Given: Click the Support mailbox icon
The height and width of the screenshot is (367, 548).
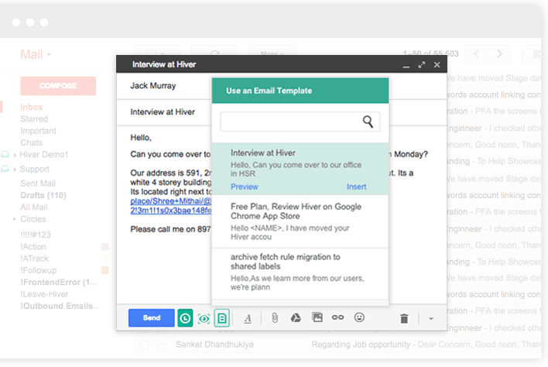Looking at the screenshot, I should coord(5,169).
